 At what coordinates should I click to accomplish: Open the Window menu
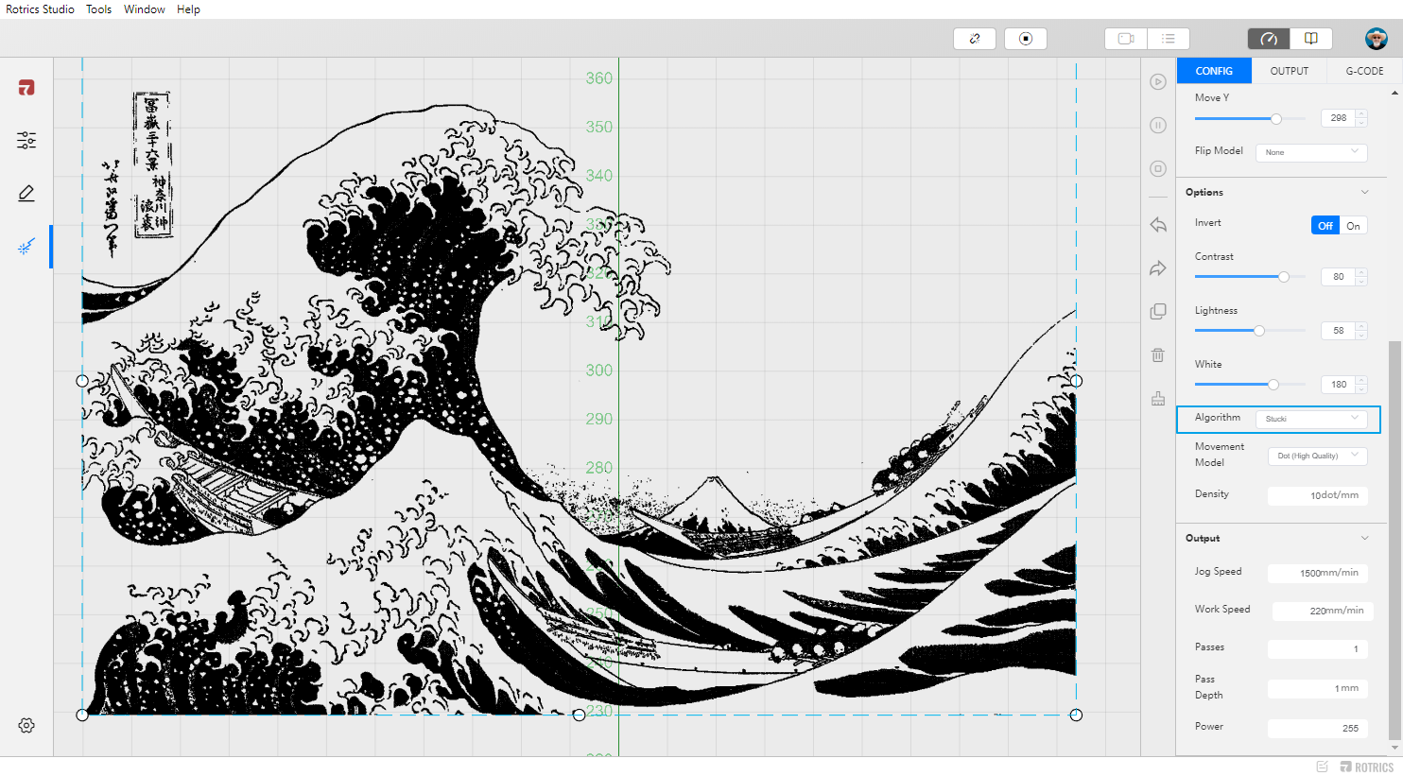[145, 9]
